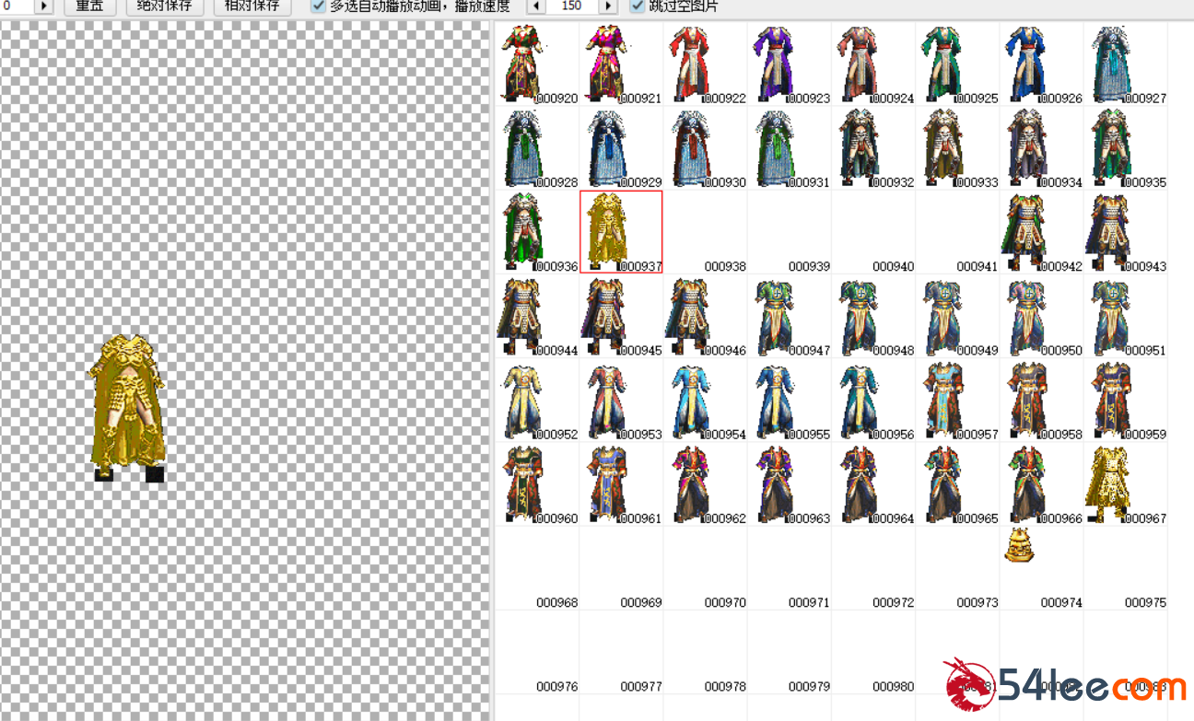The width and height of the screenshot is (1194, 721).
Task: Select thumbnail 000927 teal armor
Action: tap(1125, 64)
